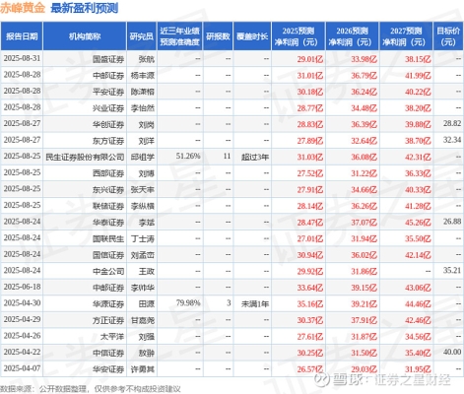Click the 26.57亿 profit value
This screenshot has height=394, width=464.
pos(310,369)
